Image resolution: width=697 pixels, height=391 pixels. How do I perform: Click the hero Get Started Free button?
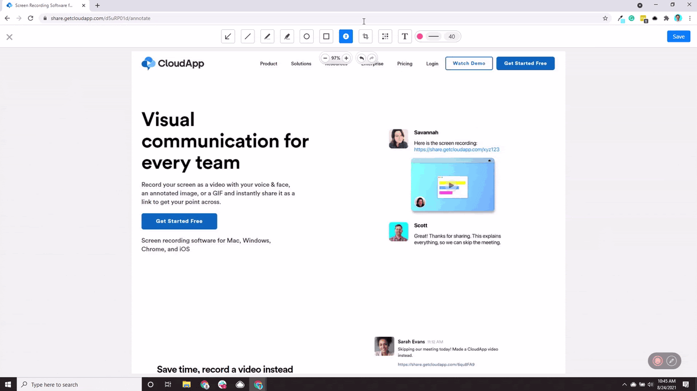179,221
